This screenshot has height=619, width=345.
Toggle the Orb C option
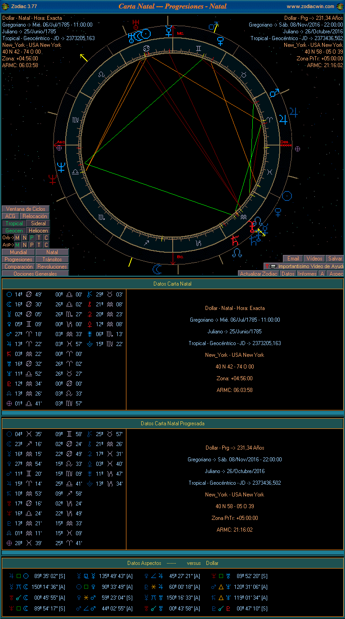click(46, 238)
